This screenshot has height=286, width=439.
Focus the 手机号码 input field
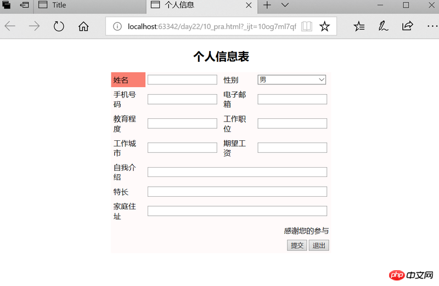(x=182, y=99)
